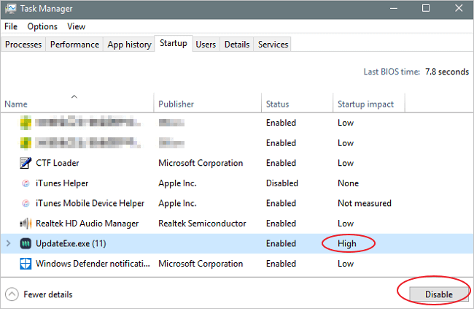Screen dimensions: 474x309
Task: Sort by the Publisher column header
Action: pyautogui.click(x=176, y=104)
